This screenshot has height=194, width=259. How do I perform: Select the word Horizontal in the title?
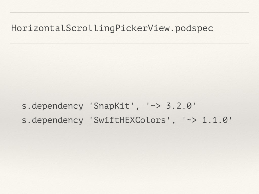38,28
